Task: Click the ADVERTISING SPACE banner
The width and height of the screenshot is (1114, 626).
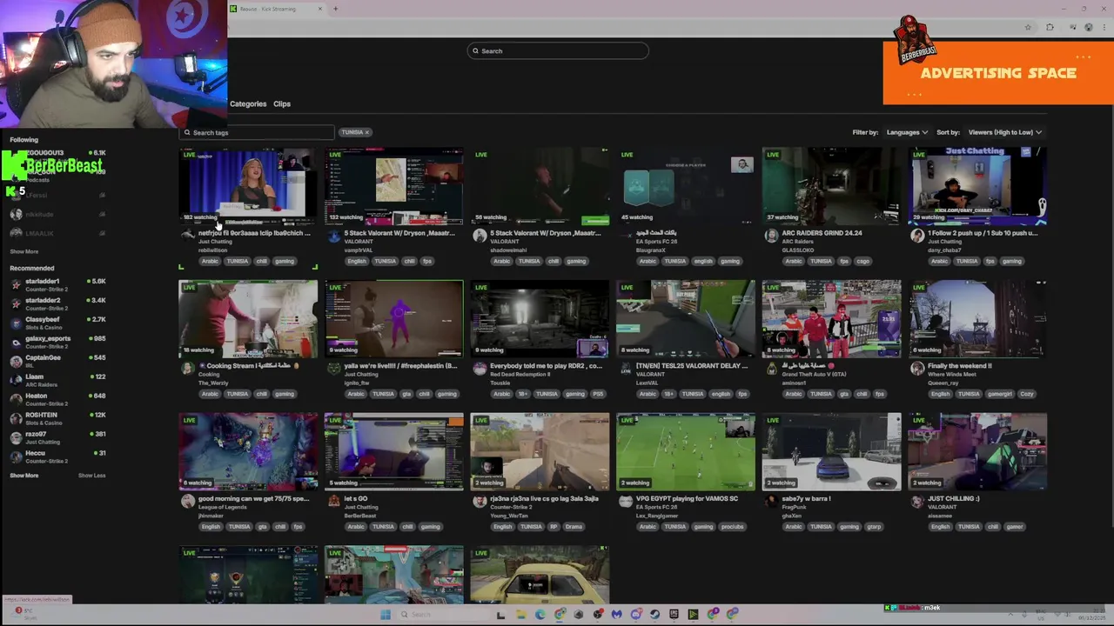Action: [x=998, y=73]
